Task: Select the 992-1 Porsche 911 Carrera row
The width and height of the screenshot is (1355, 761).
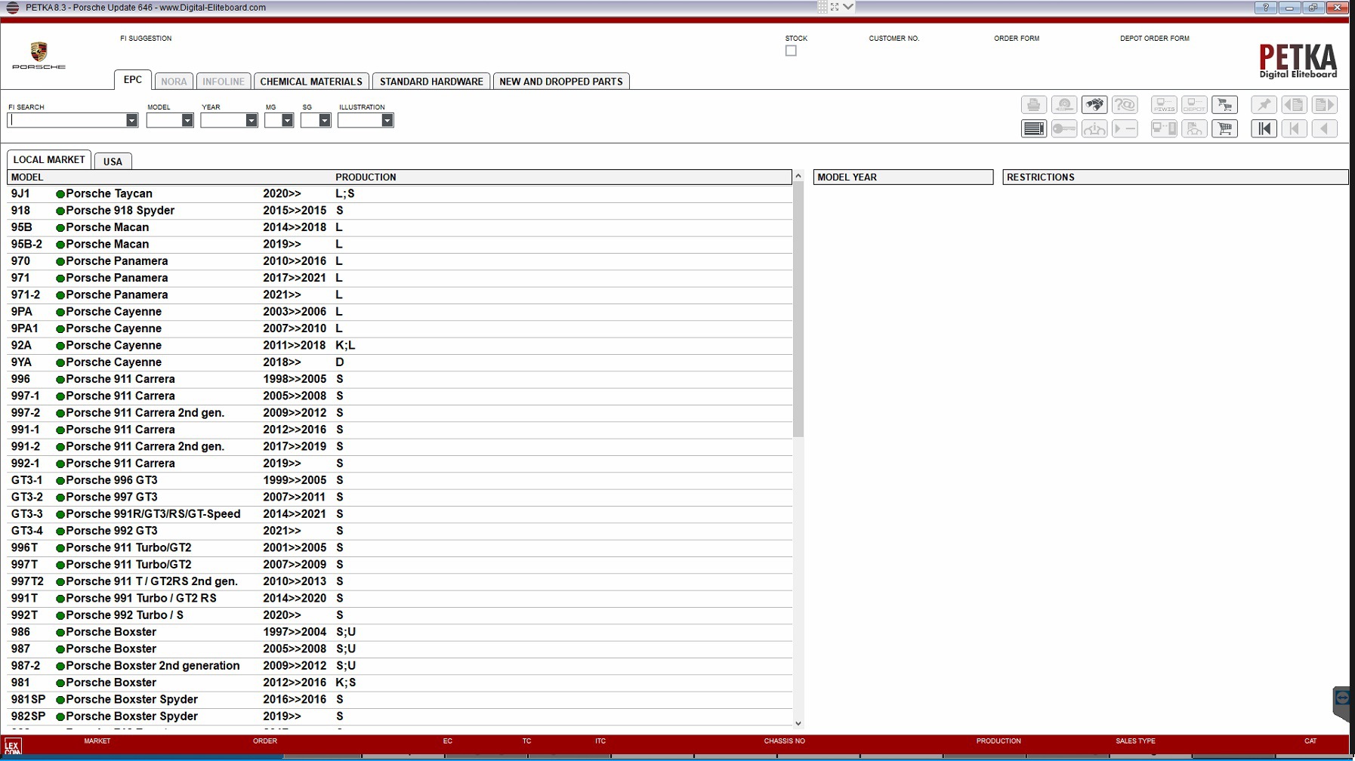Action: tap(400, 464)
